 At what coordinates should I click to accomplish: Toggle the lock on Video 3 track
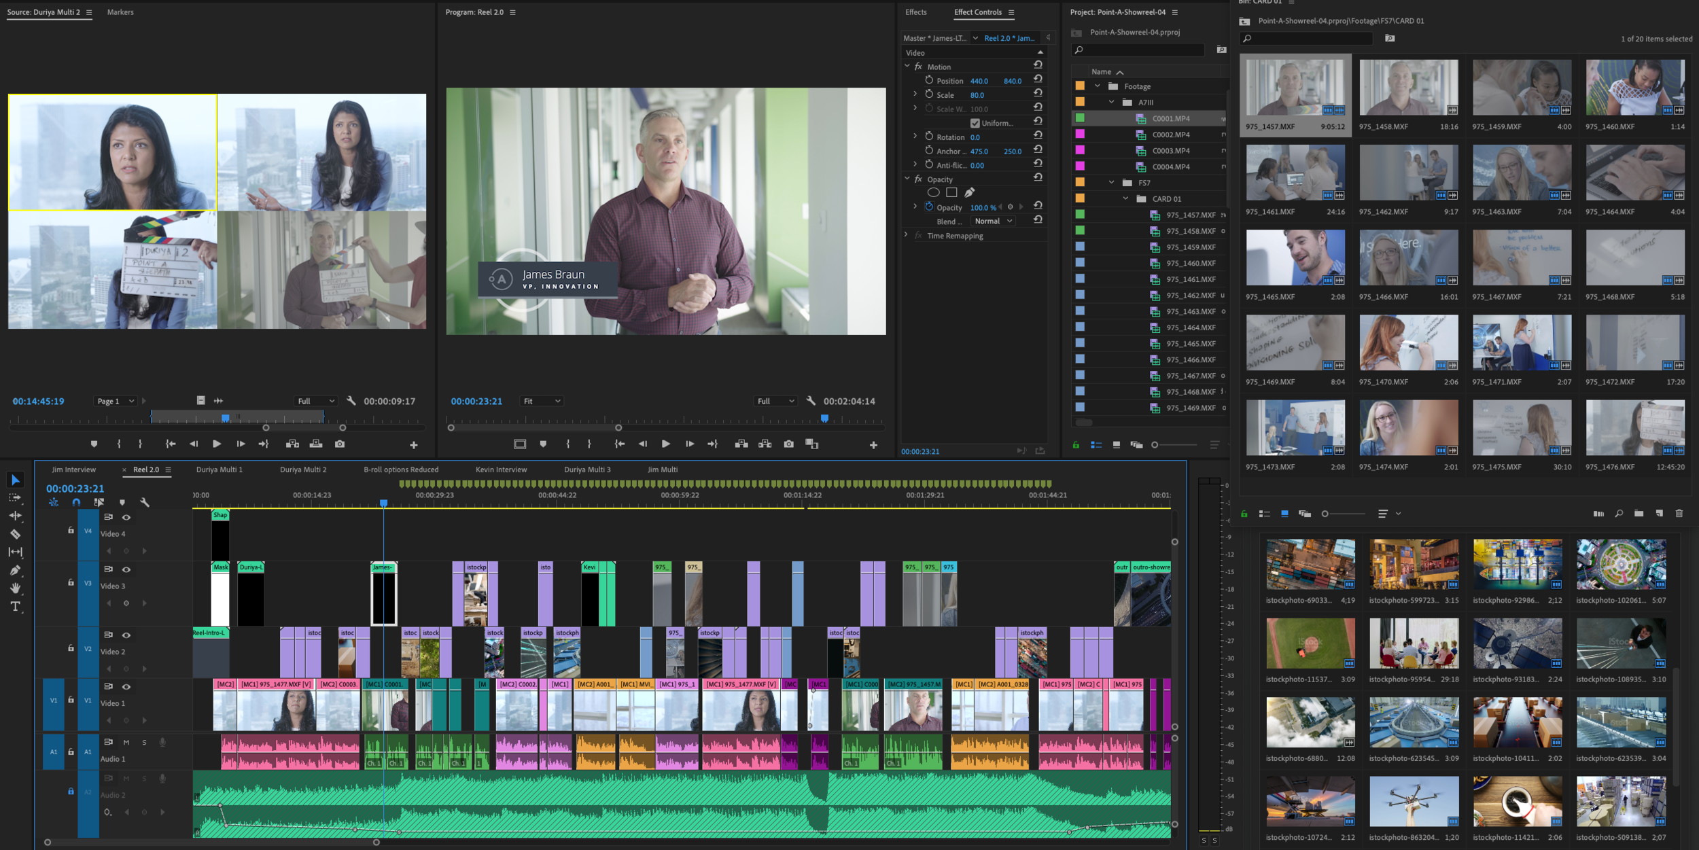71,582
